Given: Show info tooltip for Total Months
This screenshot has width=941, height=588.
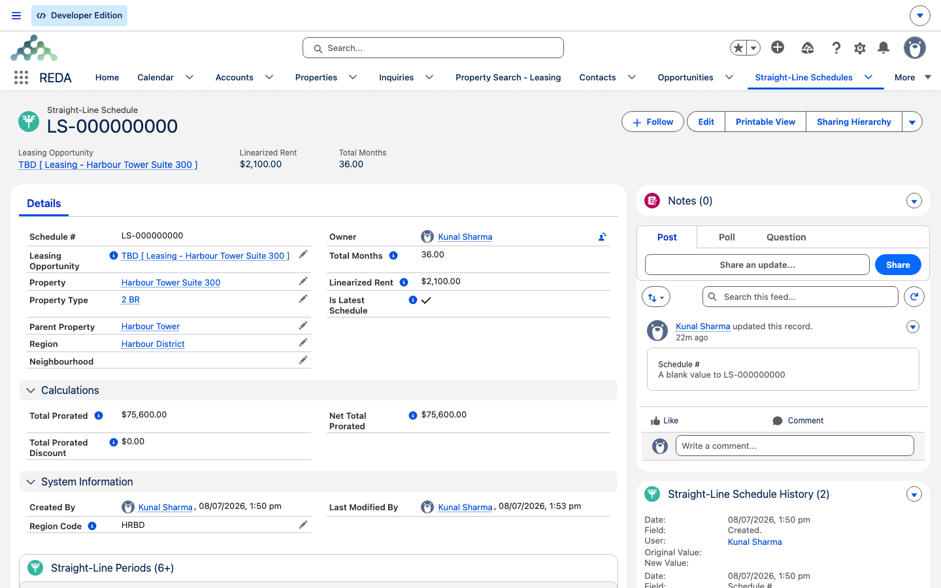Looking at the screenshot, I should [x=393, y=255].
